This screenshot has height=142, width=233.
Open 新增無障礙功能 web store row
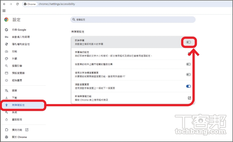point(133,98)
